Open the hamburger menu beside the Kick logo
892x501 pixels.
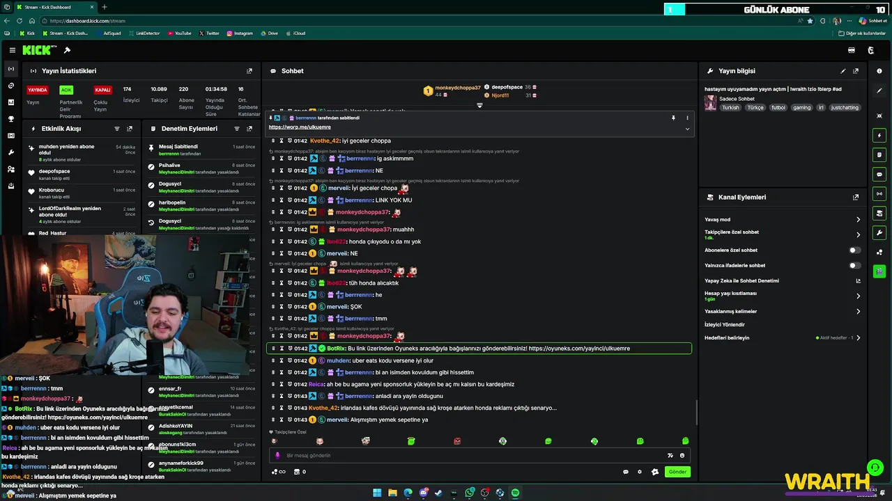point(13,50)
